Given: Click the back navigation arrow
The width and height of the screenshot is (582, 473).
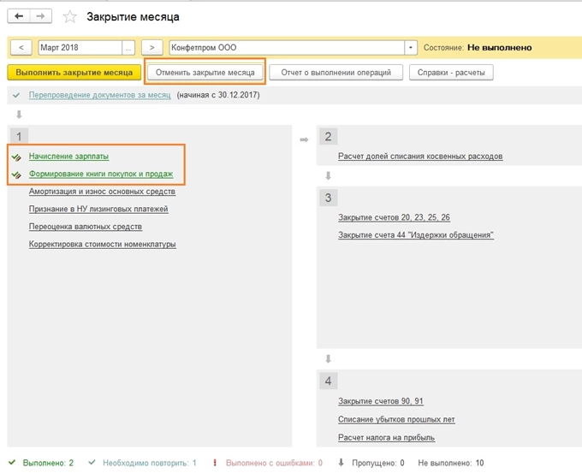Looking at the screenshot, I should click(20, 16).
